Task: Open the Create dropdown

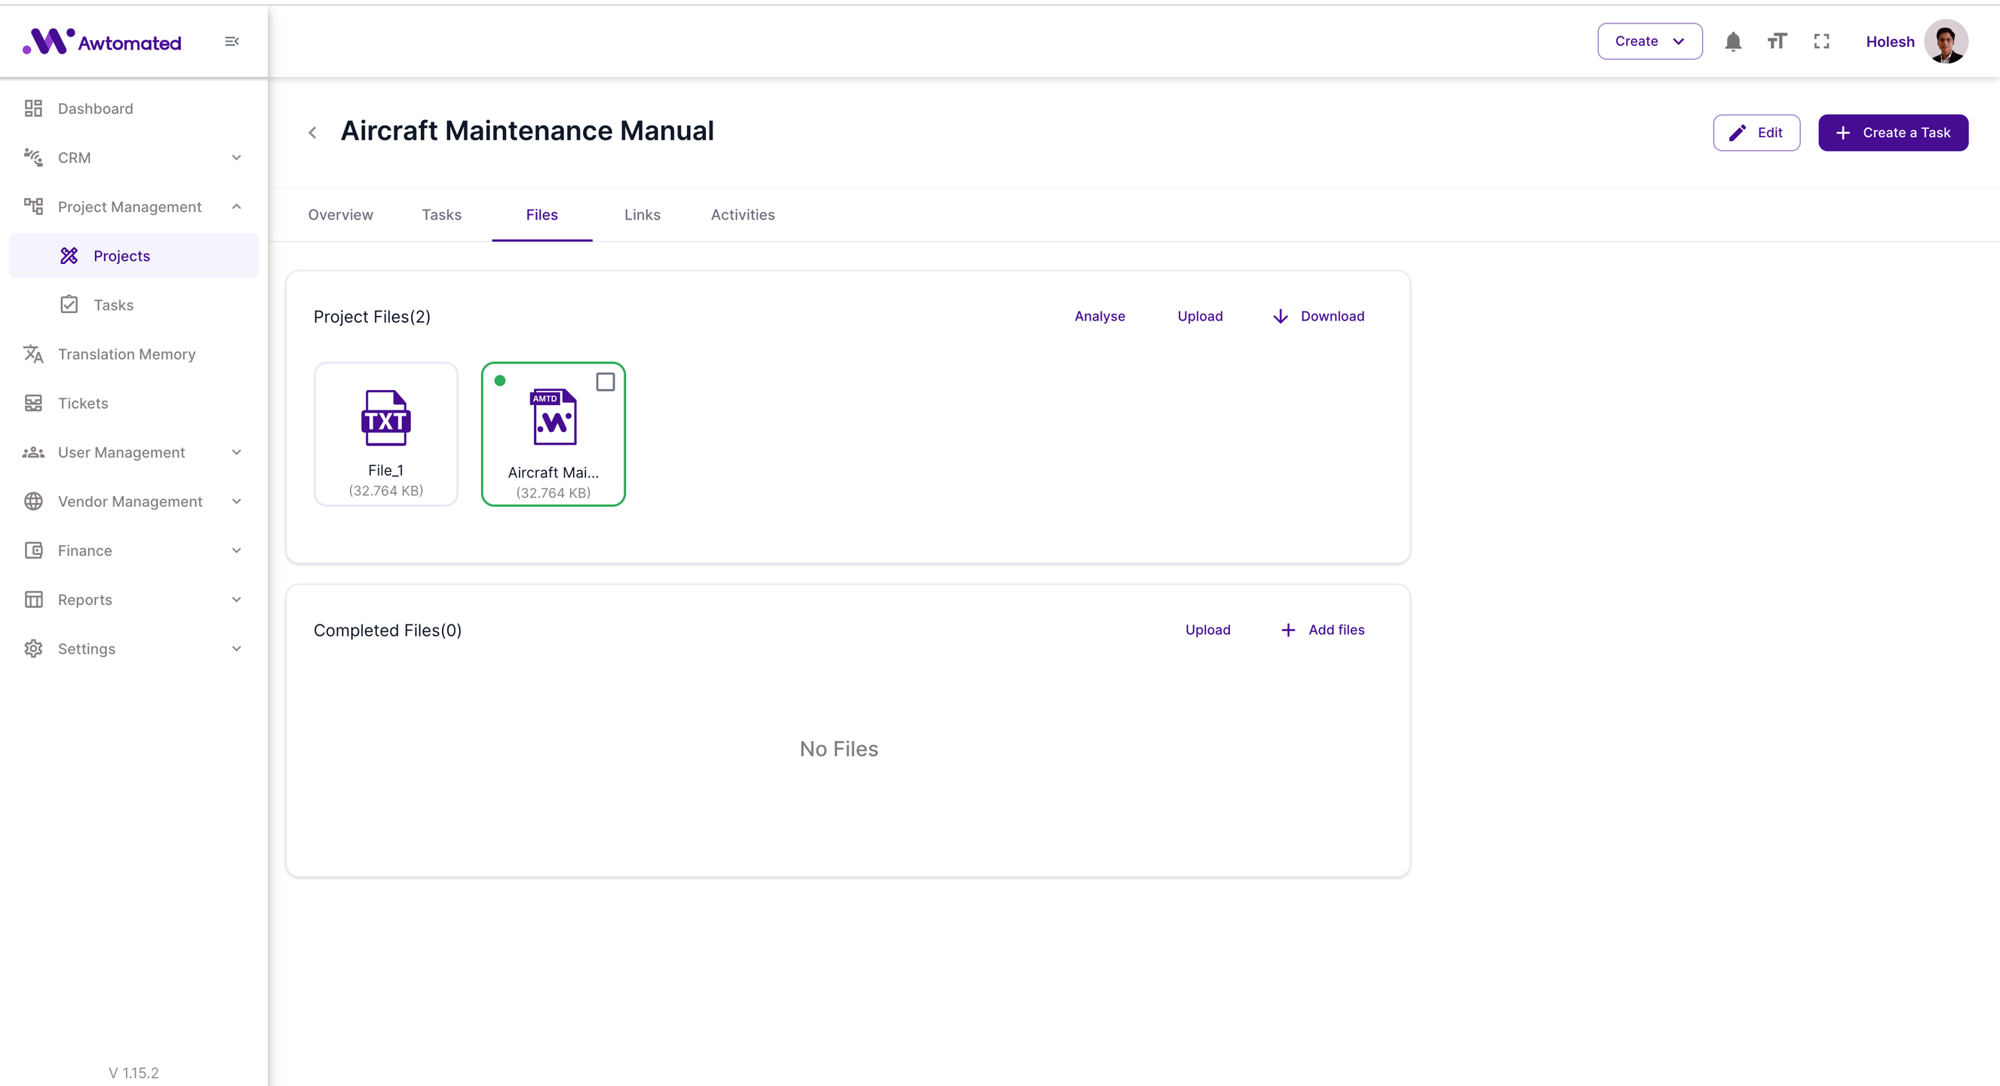Action: (x=1649, y=42)
